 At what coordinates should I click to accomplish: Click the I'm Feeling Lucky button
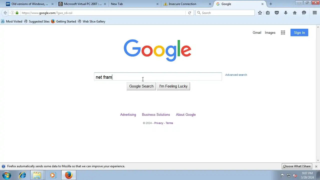[173, 86]
